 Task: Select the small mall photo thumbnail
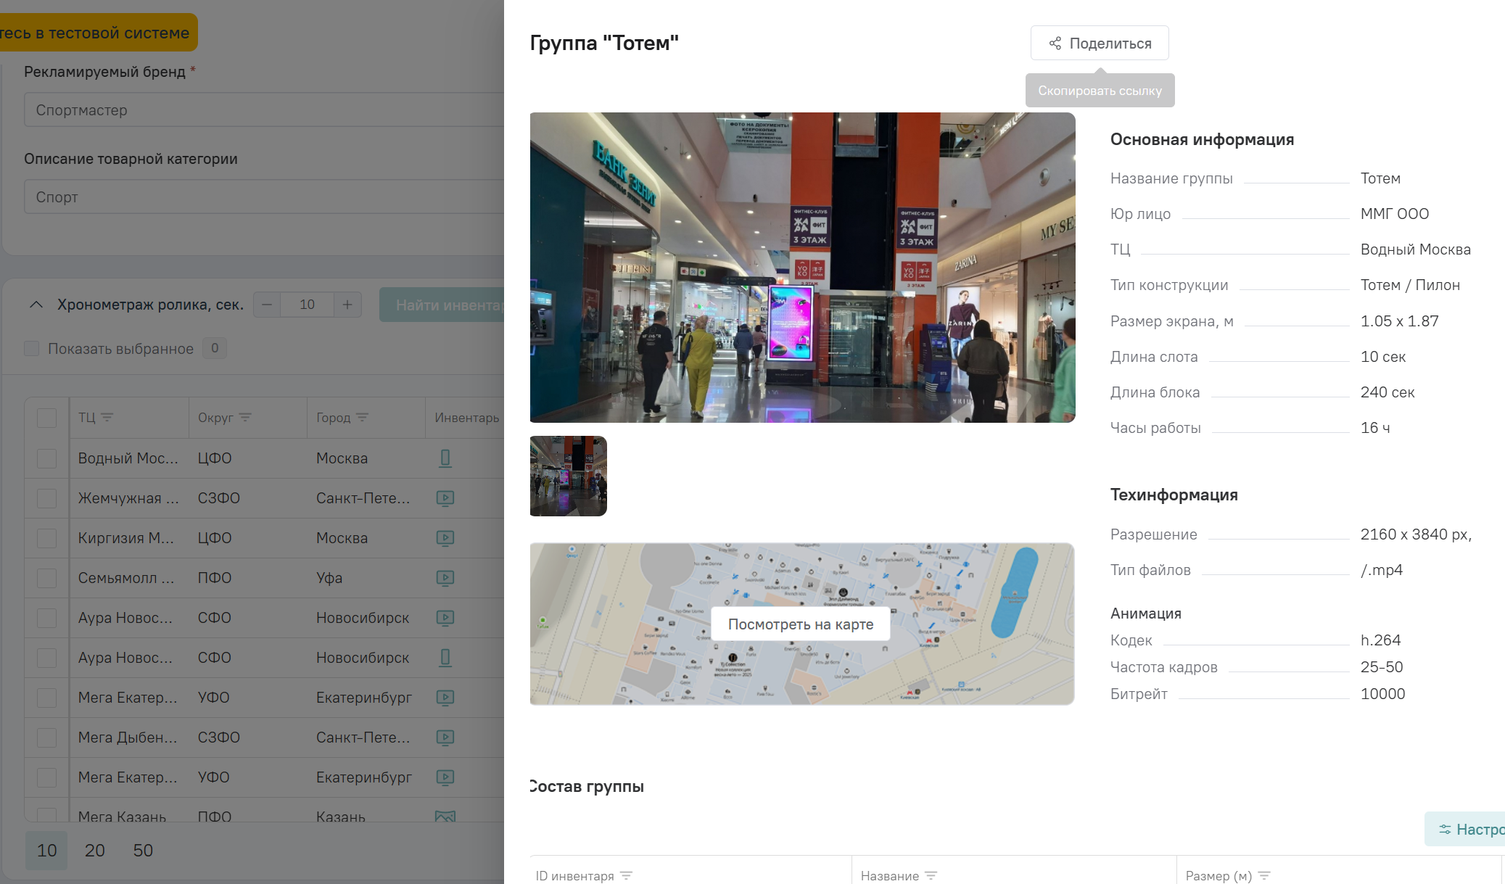pos(569,476)
